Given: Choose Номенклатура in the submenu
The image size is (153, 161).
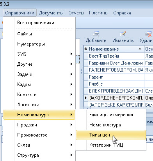Looking at the screenshot, I should pyautogui.click(x=110, y=125).
